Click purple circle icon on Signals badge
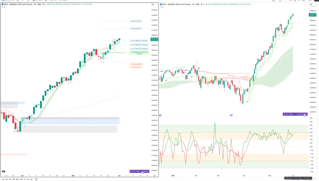This screenshot has width=319, height=181. [x=142, y=172]
